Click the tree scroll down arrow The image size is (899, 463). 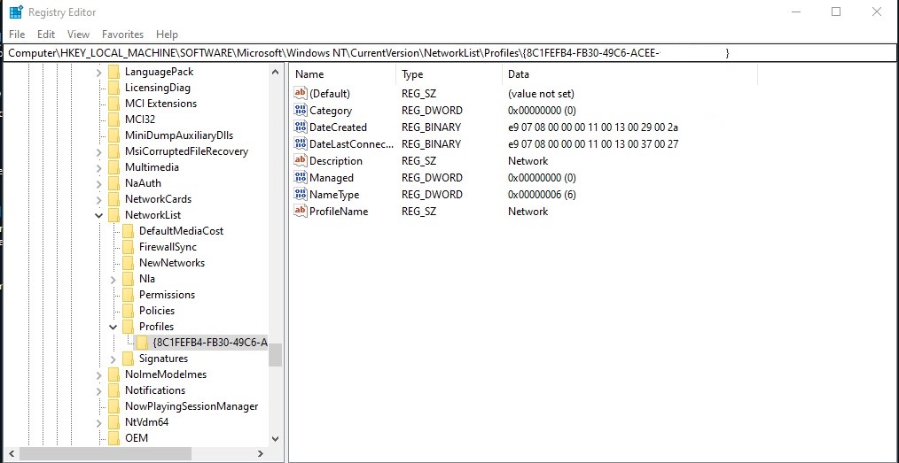point(275,439)
